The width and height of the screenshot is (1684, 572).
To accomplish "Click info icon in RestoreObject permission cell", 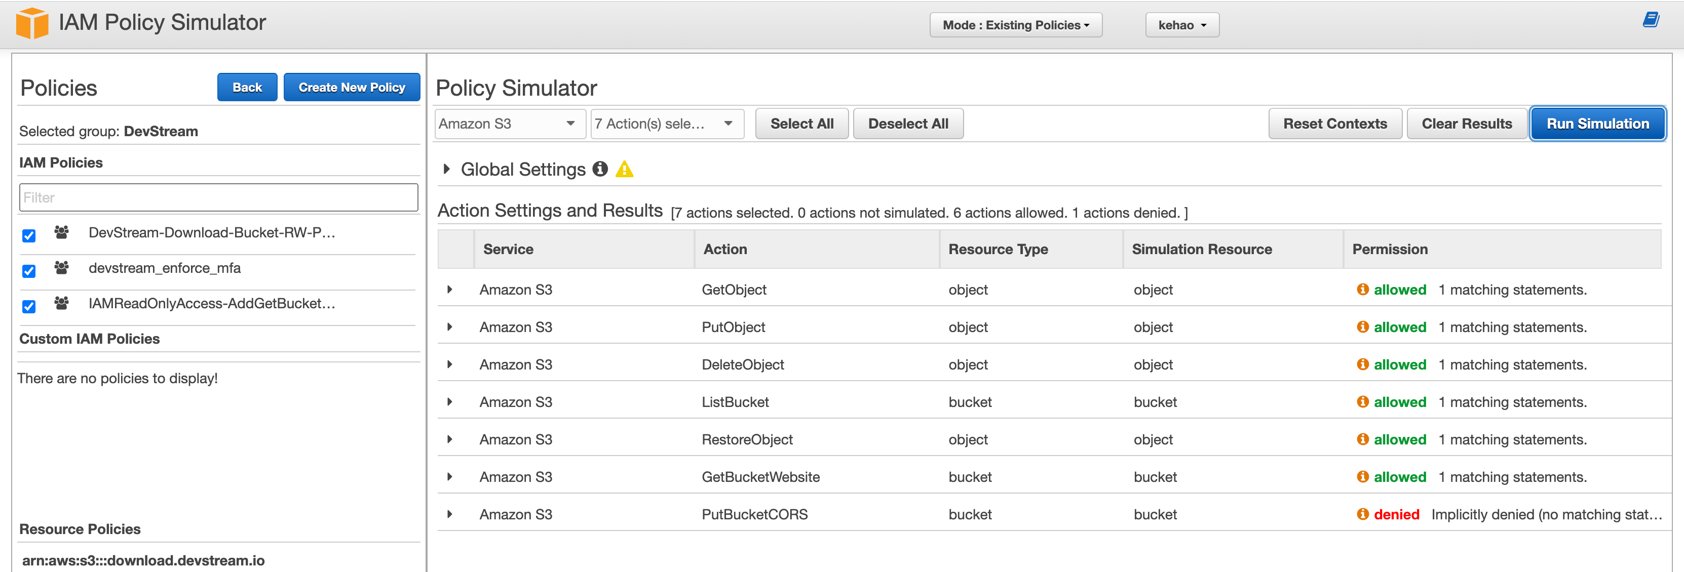I will (1362, 439).
